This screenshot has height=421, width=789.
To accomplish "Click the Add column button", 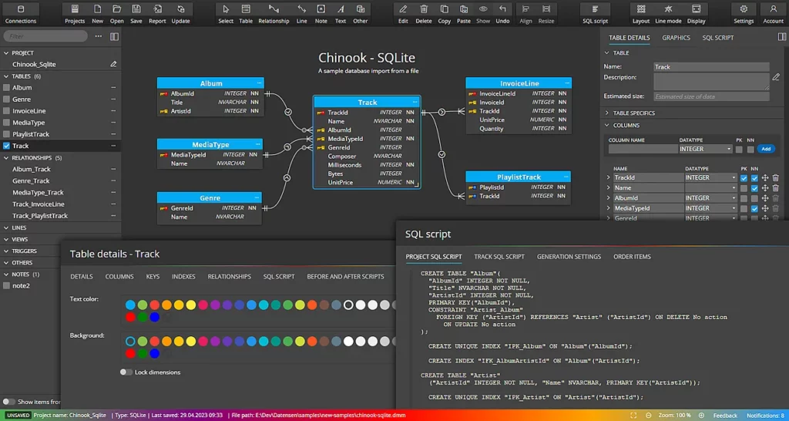I will pos(766,149).
